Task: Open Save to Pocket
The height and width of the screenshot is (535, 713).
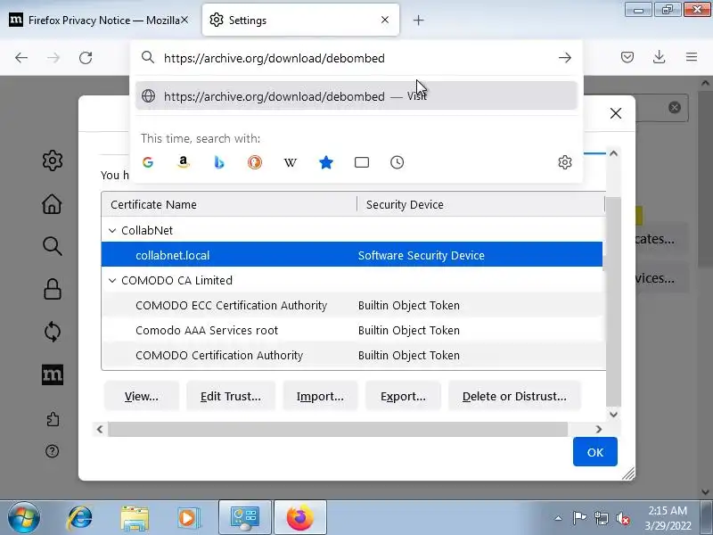Action: [627, 57]
